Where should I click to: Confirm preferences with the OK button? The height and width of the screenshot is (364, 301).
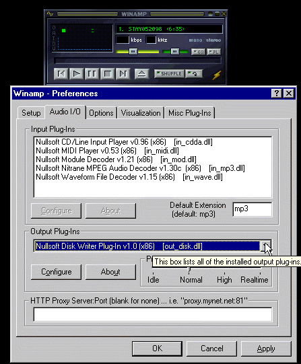[158, 349]
